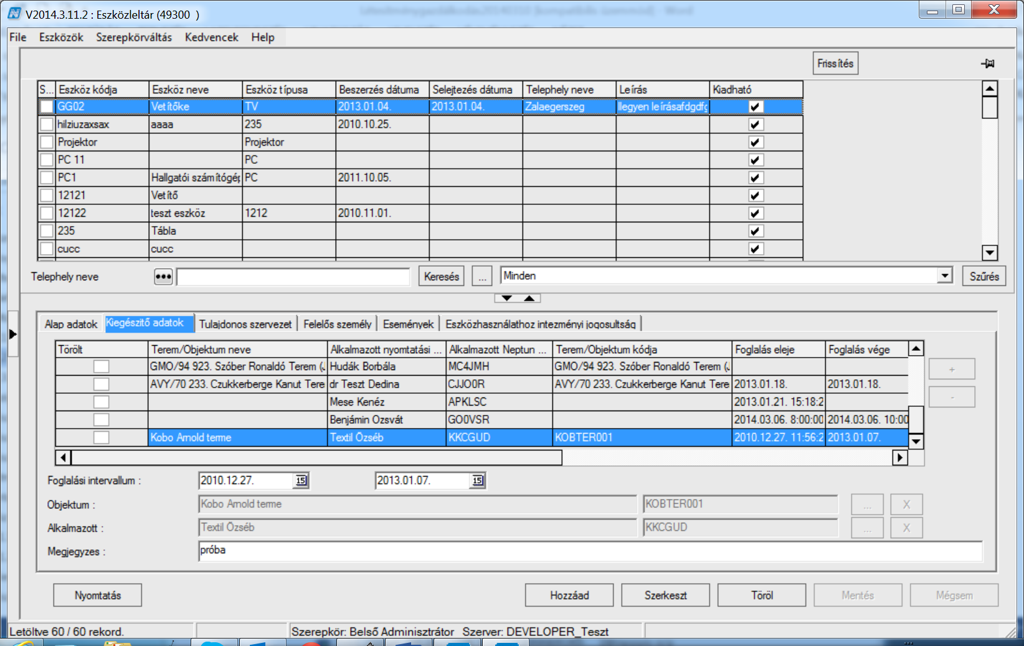Viewport: 1024px width, 646px height.
Task: Click the plus button beside reservations grid
Action: click(x=952, y=369)
